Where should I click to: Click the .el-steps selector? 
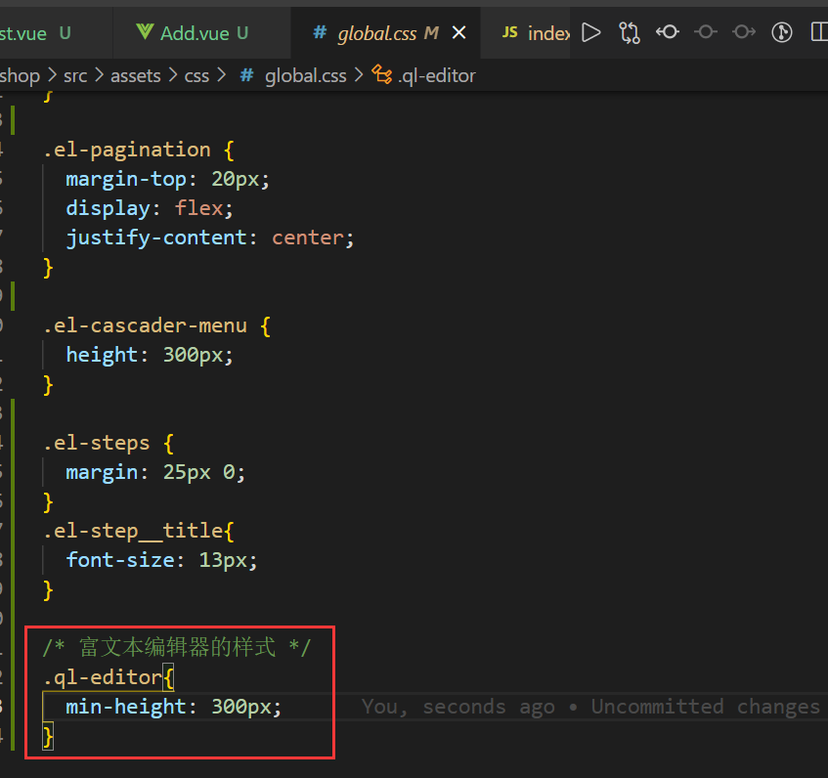click(x=97, y=443)
